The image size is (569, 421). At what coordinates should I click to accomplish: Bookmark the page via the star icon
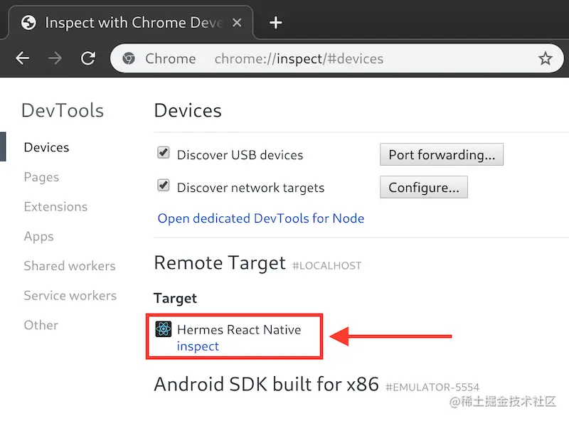click(x=545, y=58)
